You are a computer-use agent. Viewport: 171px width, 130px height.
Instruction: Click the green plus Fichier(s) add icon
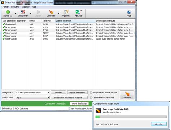click(x=8, y=12)
